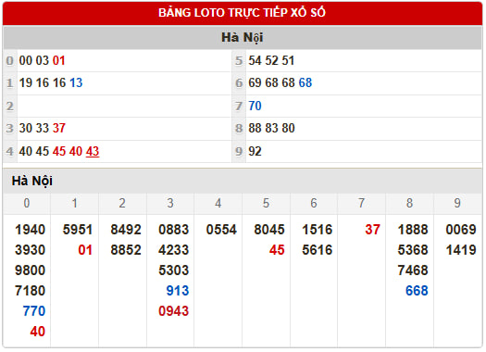
Task: Select the centered 'Hà Nội' title bar
Action: point(243,38)
